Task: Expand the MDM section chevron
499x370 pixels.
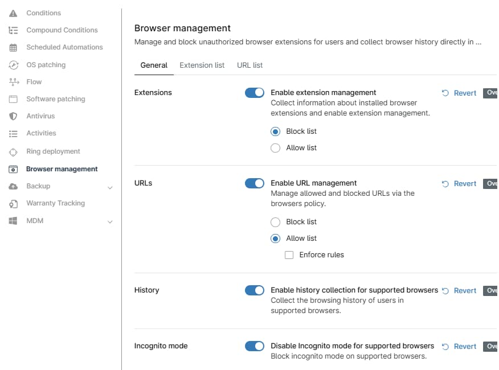Action: tap(110, 222)
